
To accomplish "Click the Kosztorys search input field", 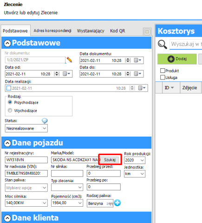I will (x=186, y=45).
